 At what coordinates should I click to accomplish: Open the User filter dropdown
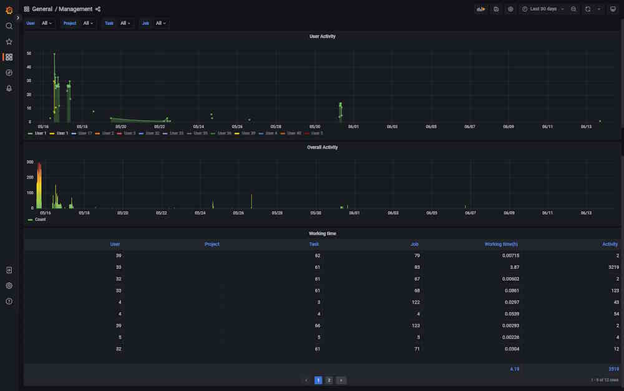[x=46, y=23]
